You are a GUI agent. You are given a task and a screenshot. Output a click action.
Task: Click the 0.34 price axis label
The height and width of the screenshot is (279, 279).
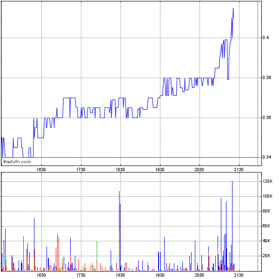(x=266, y=158)
